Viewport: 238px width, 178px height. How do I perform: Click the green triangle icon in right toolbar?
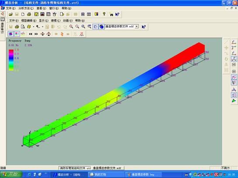(x=234, y=101)
